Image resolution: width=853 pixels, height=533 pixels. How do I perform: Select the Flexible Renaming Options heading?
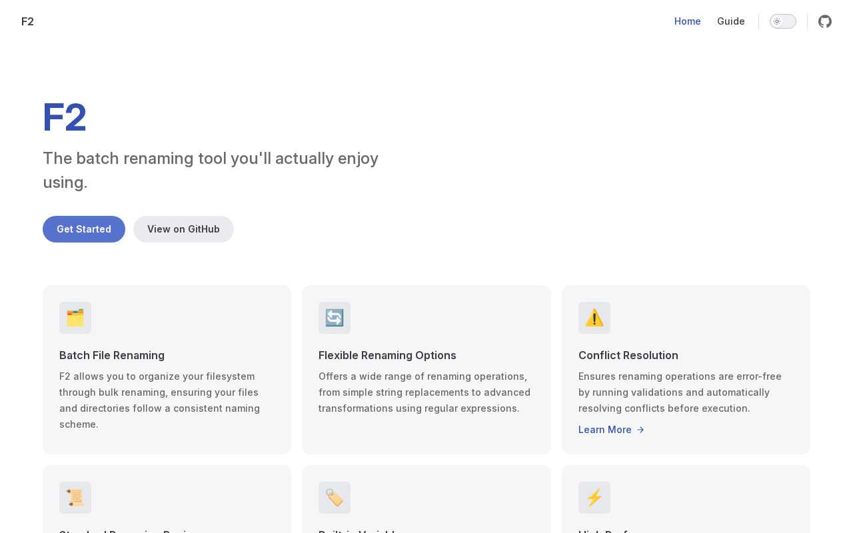[387, 355]
